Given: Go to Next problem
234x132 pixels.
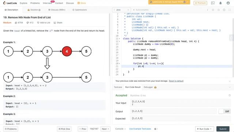Looking at the screenshot, I should point(105,129).
